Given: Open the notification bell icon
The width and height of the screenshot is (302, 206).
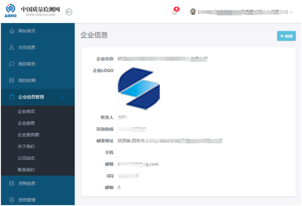Looking at the screenshot, I should (x=175, y=12).
